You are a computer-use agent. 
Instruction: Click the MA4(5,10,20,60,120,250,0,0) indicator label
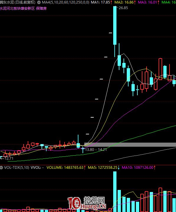pos(65,2)
